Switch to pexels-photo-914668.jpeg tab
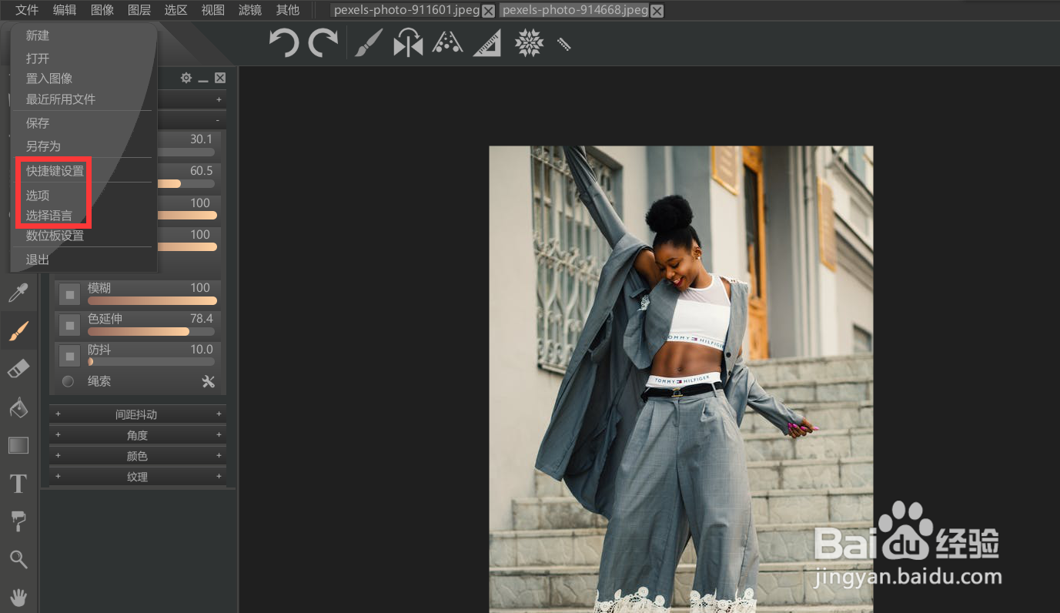Screen dimensions: 1060x613 (x=575, y=11)
